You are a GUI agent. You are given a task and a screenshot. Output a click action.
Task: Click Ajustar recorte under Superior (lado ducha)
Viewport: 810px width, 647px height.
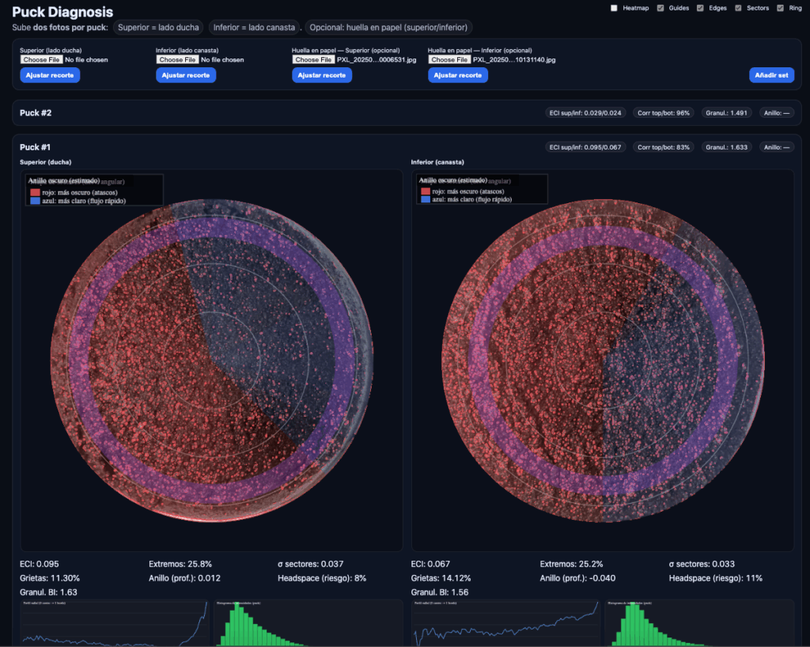(x=50, y=75)
